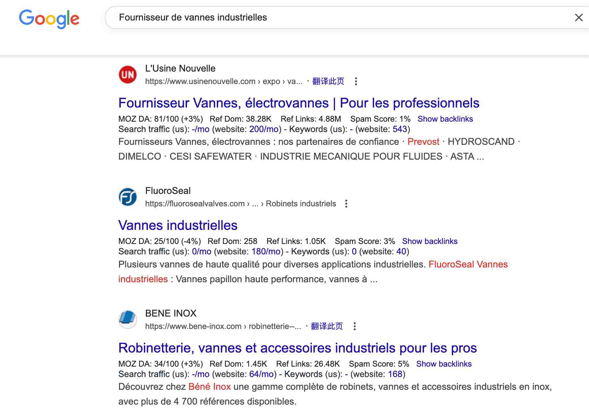Click the BENE INOX favicon
This screenshot has width=589, height=414.
[x=128, y=320]
